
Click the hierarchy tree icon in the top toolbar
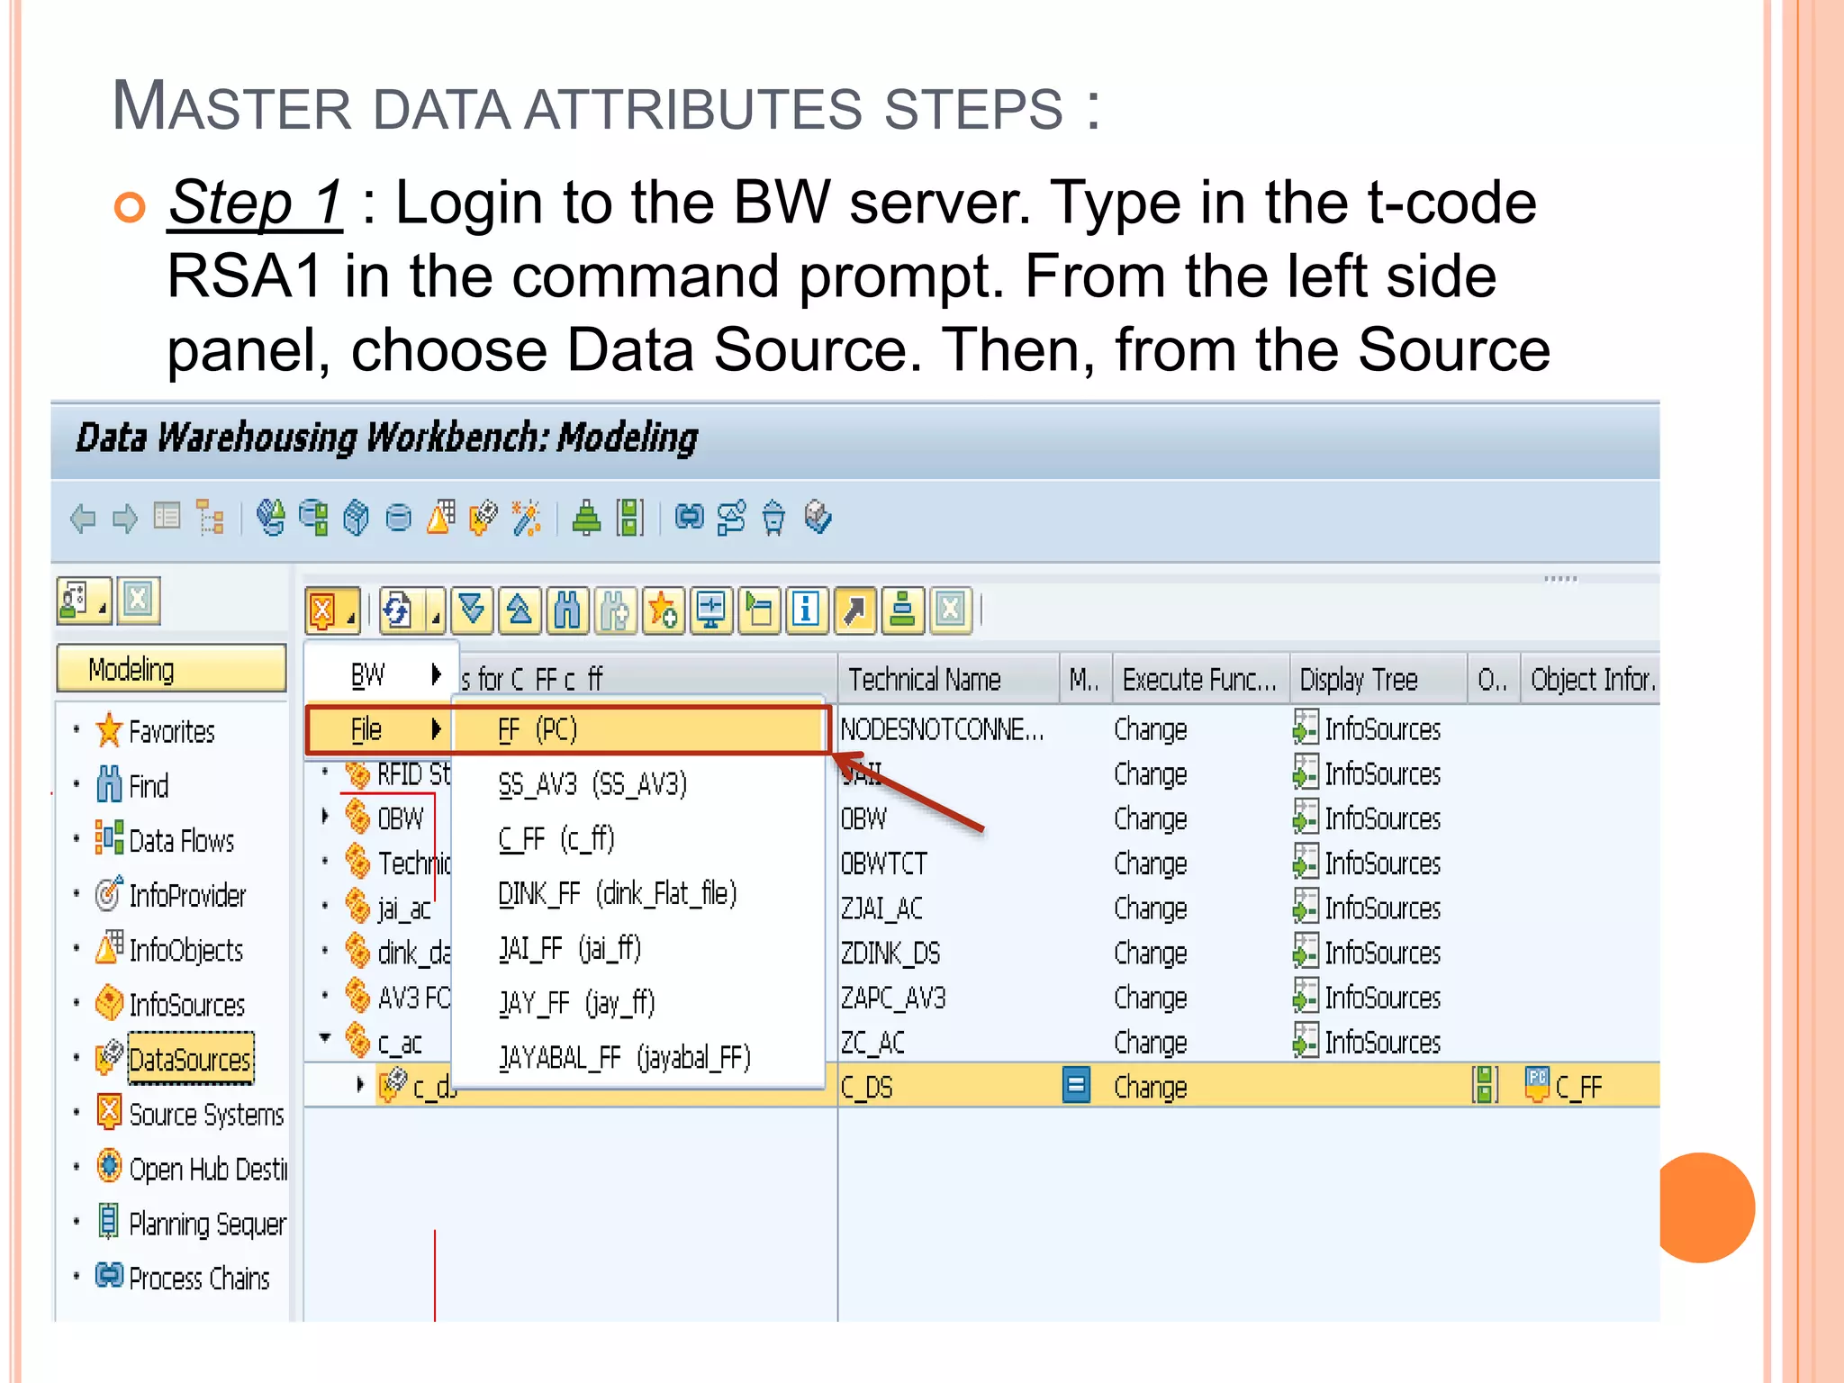211,518
